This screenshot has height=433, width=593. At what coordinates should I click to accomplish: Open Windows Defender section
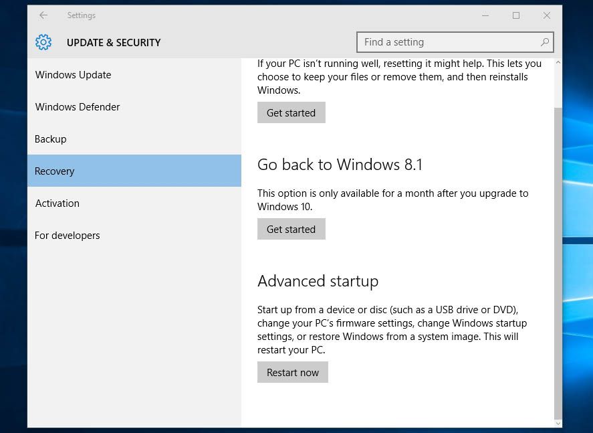click(x=134, y=106)
